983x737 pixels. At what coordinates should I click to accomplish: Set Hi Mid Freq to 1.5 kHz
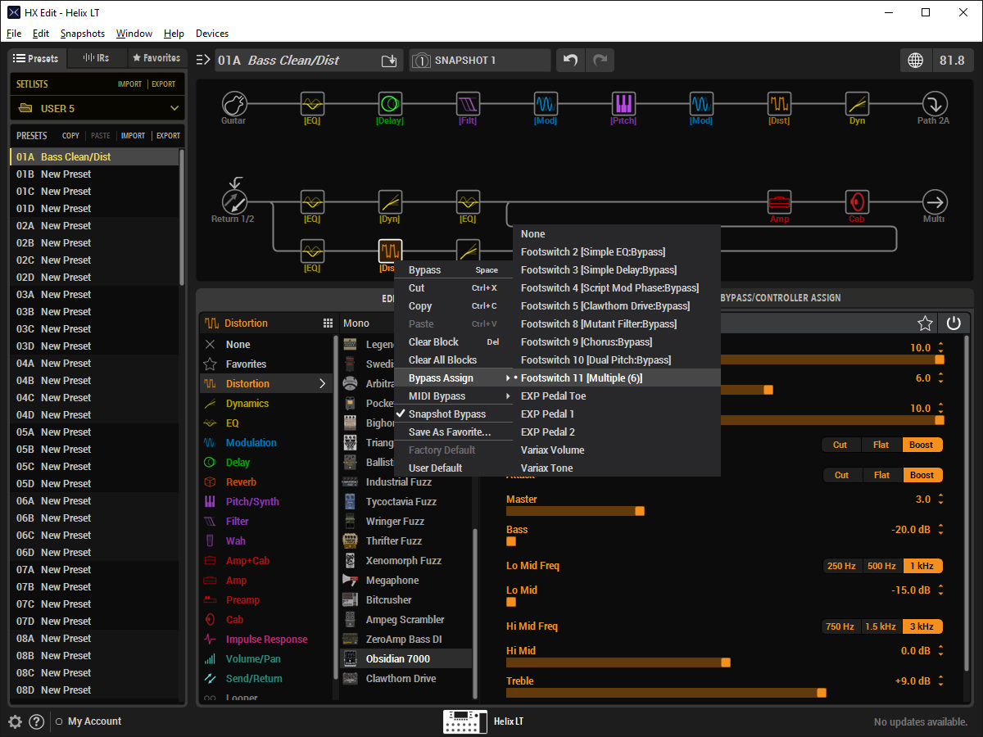click(881, 626)
